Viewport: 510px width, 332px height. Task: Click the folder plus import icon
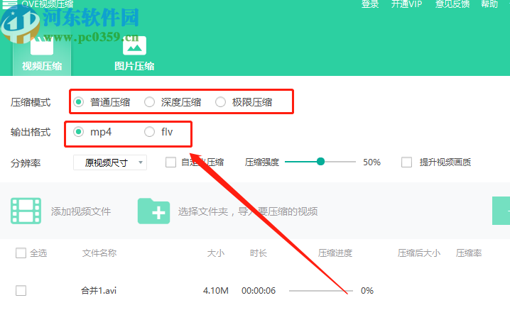point(153,211)
